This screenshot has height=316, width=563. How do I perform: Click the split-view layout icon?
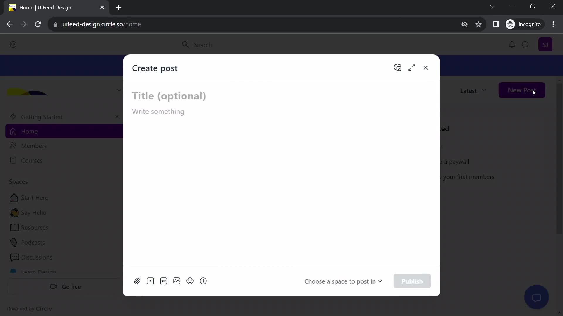[x=398, y=68]
